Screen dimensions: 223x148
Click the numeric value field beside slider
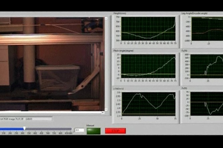(x=80, y=130)
